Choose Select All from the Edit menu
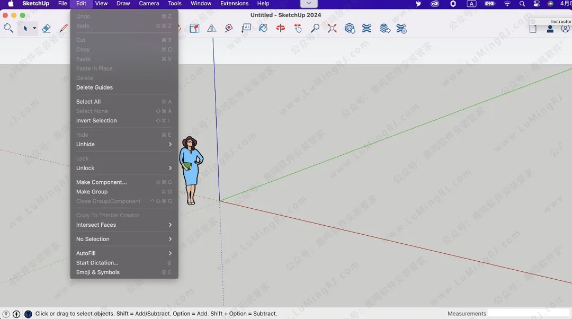 [x=88, y=102]
